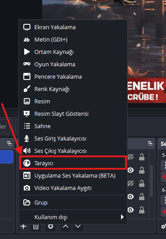Screen dimensions: 166x239
Task: Click the Tarayıcı browser source entry
Action: pyautogui.click(x=73, y=163)
